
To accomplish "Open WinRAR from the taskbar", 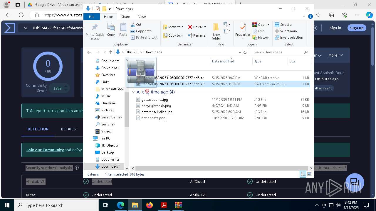I will (x=178, y=205).
